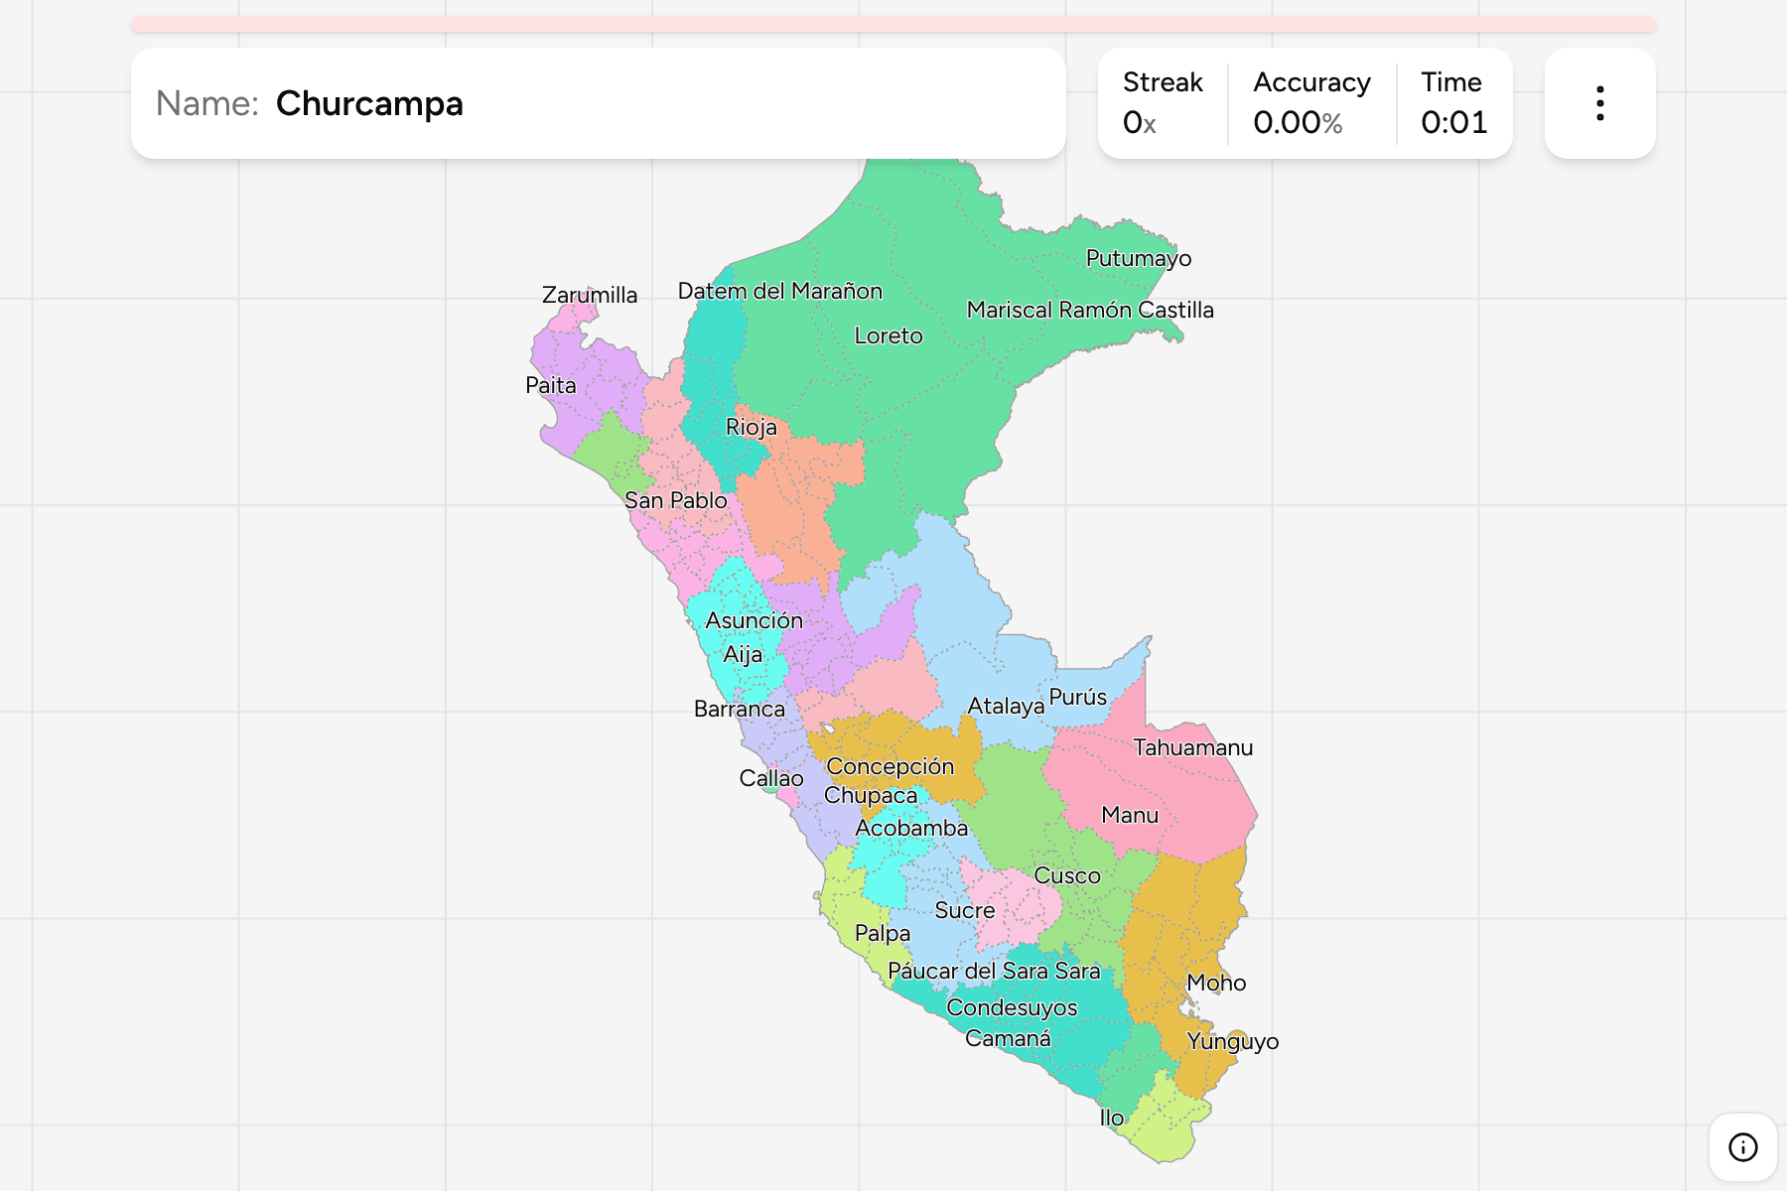Select the Manu label
This screenshot has width=1787, height=1191.
pyautogui.click(x=1130, y=815)
